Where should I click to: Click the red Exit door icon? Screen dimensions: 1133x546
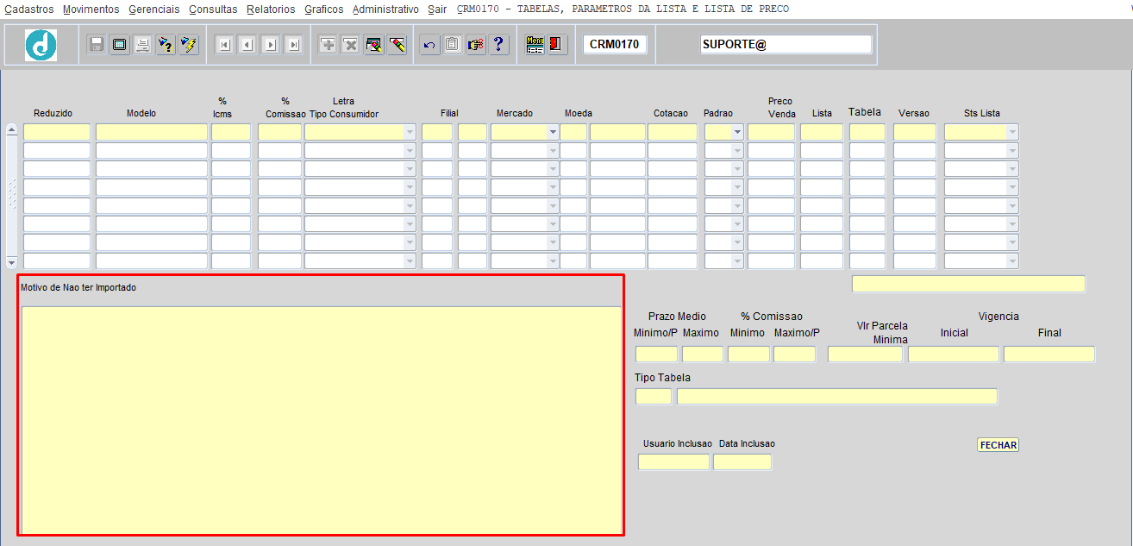pos(557,45)
